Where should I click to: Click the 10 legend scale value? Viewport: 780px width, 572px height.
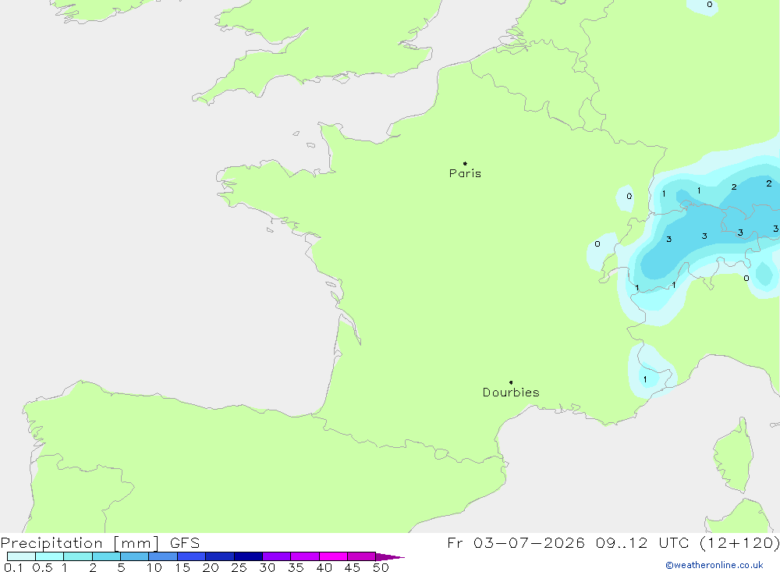[154, 567]
